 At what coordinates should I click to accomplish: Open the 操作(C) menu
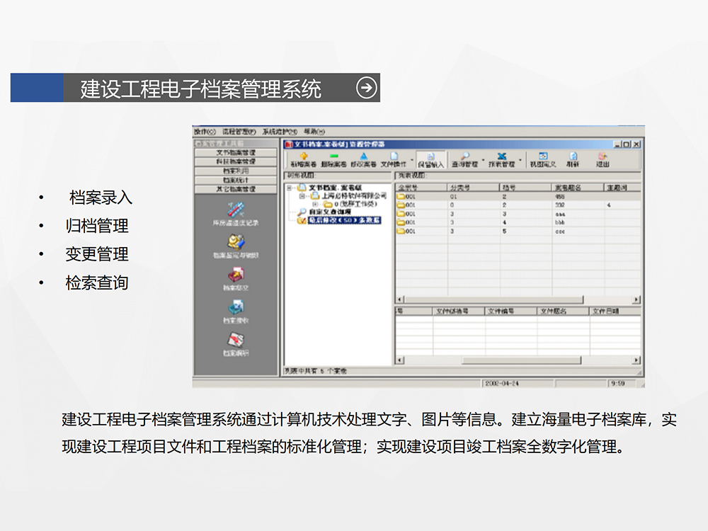tap(205, 132)
